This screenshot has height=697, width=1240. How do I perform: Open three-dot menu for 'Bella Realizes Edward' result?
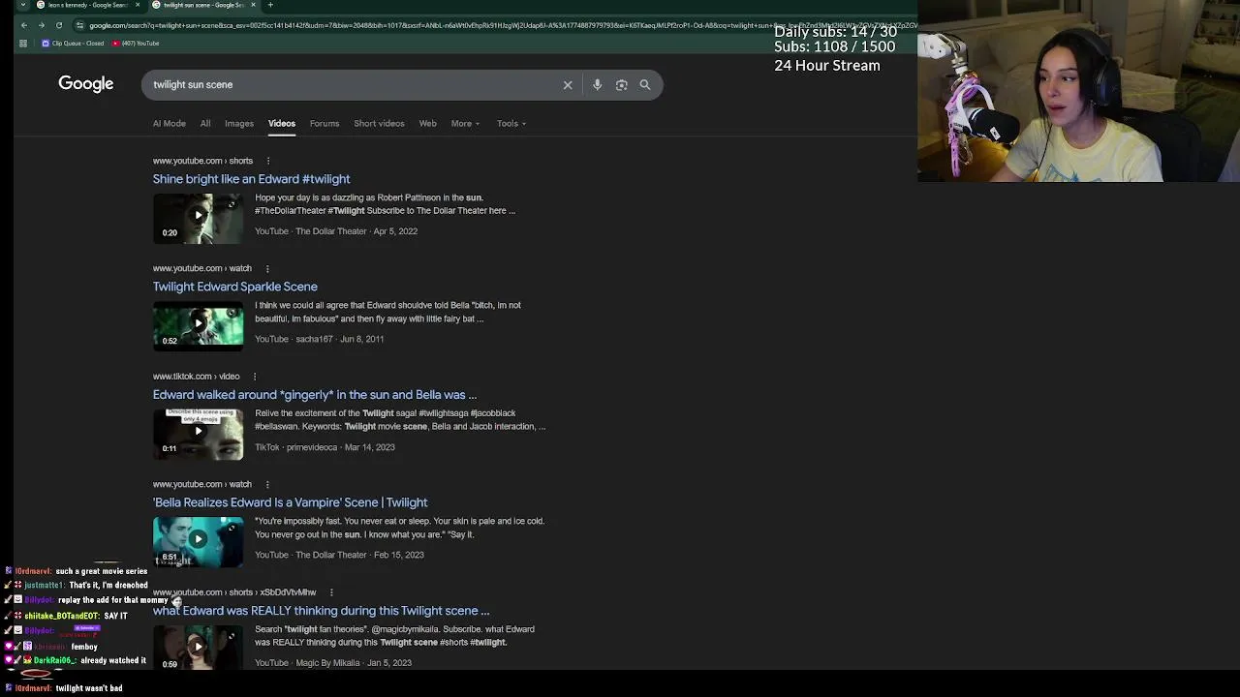point(267,484)
